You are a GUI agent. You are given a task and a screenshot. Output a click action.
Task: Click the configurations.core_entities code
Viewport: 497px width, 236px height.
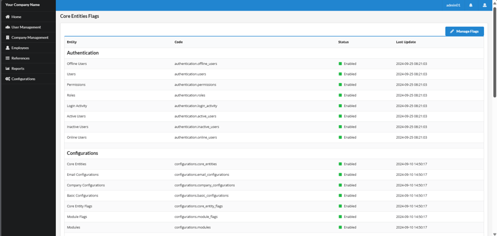pos(196,164)
